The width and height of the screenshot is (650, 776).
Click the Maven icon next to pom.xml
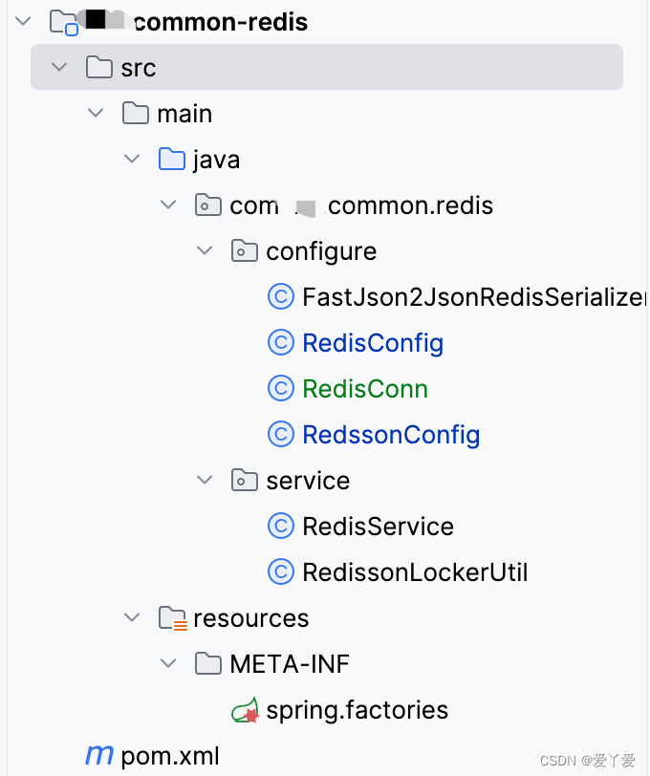click(x=98, y=755)
